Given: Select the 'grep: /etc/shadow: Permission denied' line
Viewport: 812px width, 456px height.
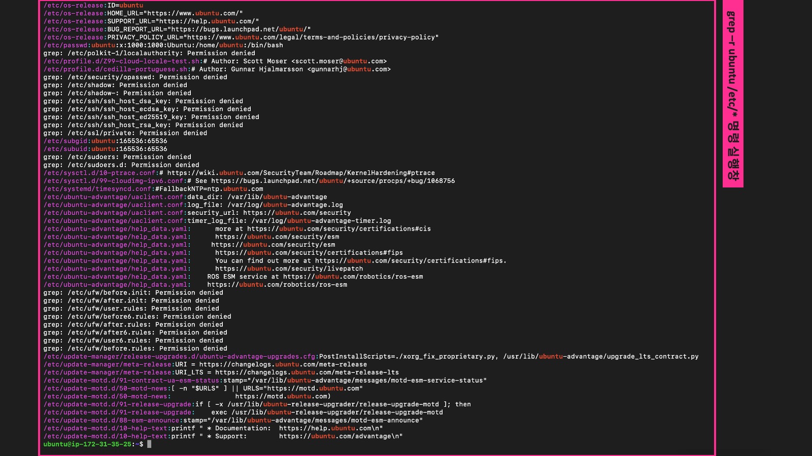Looking at the screenshot, I should click(115, 85).
